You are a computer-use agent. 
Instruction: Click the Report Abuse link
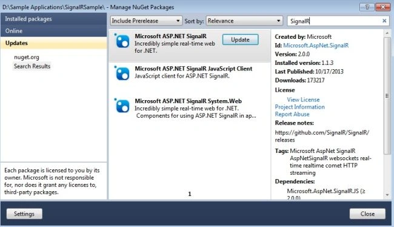(x=292, y=114)
